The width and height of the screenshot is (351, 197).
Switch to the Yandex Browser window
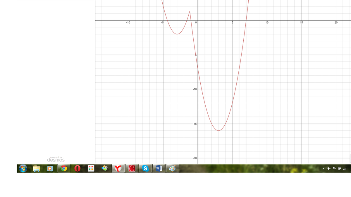[118, 168]
